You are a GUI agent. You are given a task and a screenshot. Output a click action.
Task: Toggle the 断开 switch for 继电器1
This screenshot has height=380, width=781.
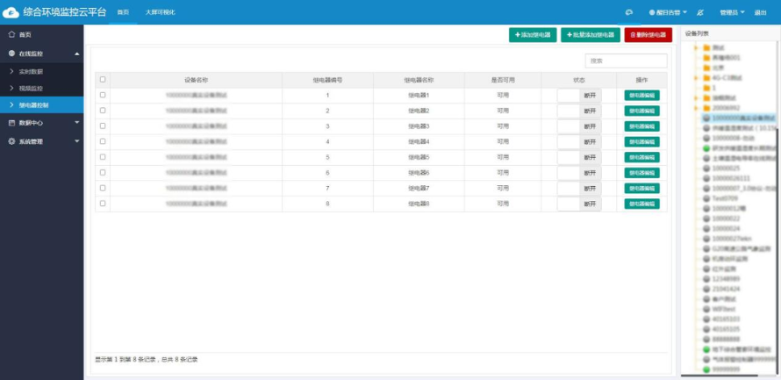579,95
